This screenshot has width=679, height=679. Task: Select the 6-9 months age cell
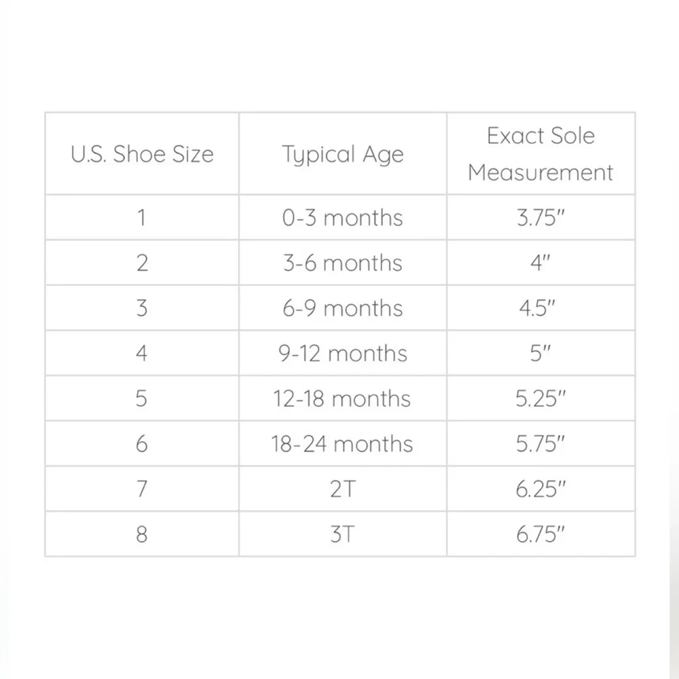(x=342, y=308)
